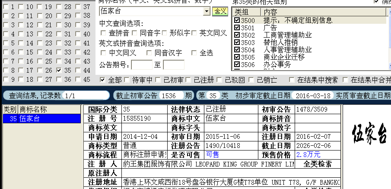
Task: Enable class 43 checkbox
Action: (x=78, y=61)
